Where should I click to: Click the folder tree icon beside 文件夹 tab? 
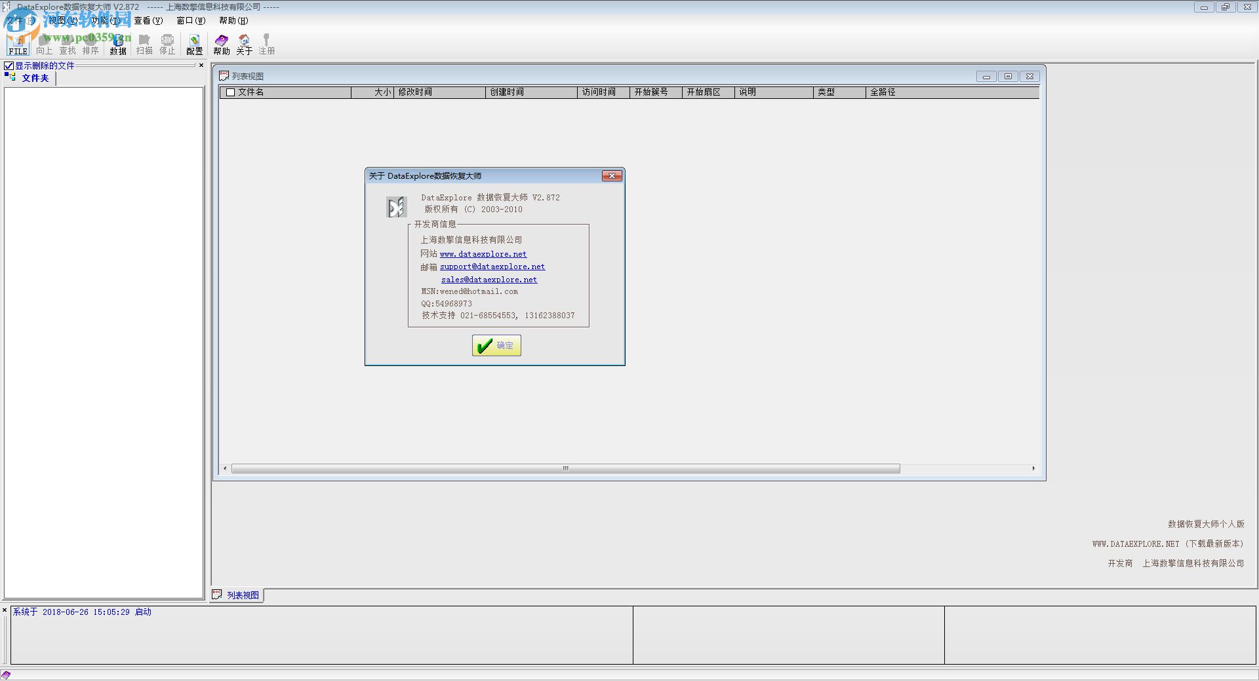point(10,77)
